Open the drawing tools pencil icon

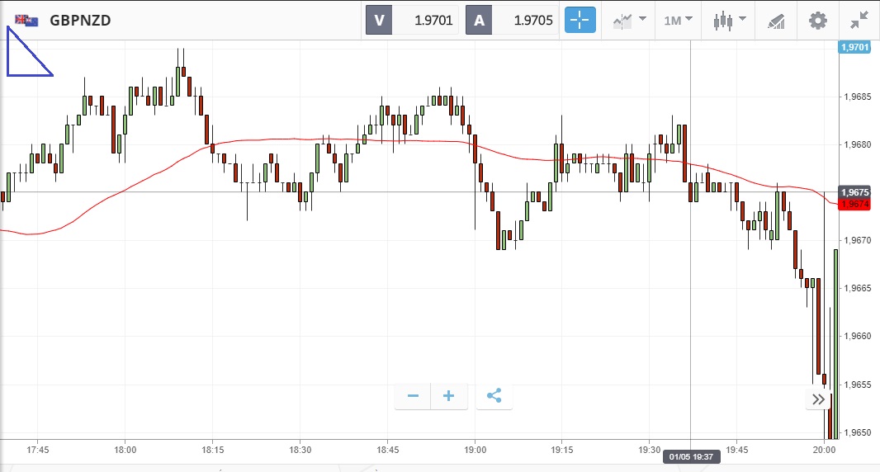click(776, 20)
